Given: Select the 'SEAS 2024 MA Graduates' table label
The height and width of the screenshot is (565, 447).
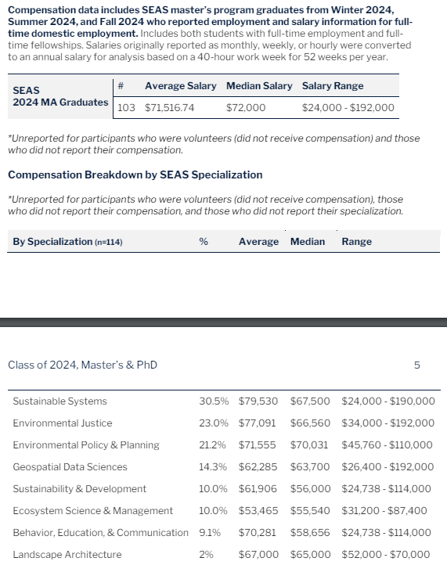Looking at the screenshot, I should point(60,96).
